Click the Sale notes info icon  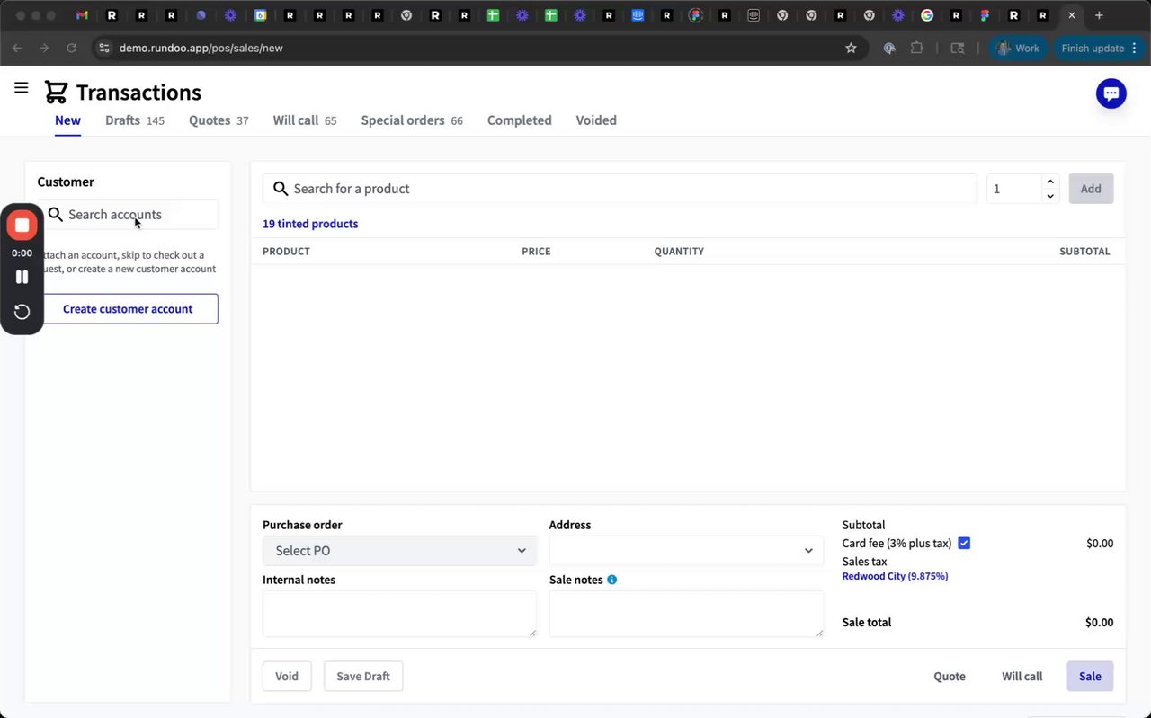[x=612, y=580]
